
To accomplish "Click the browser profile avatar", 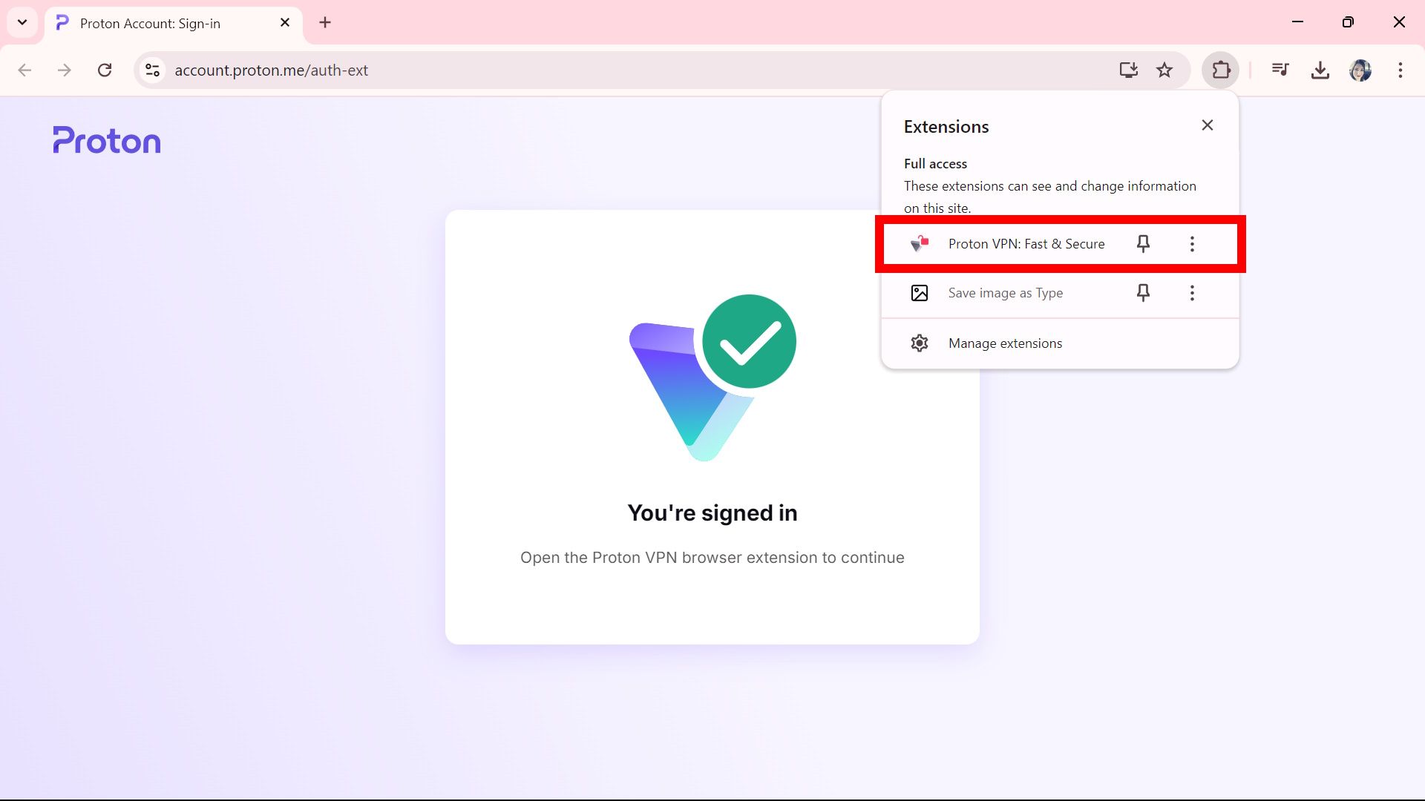I will [1360, 70].
